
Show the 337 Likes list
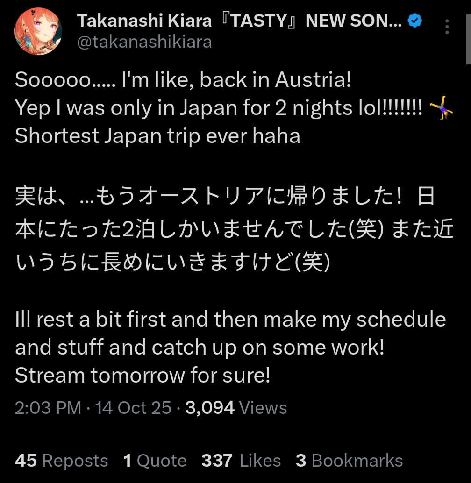(x=241, y=461)
